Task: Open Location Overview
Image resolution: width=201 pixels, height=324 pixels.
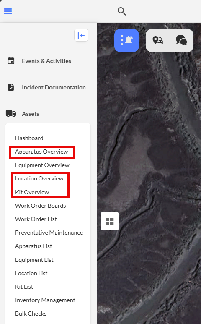Action: coord(39,178)
